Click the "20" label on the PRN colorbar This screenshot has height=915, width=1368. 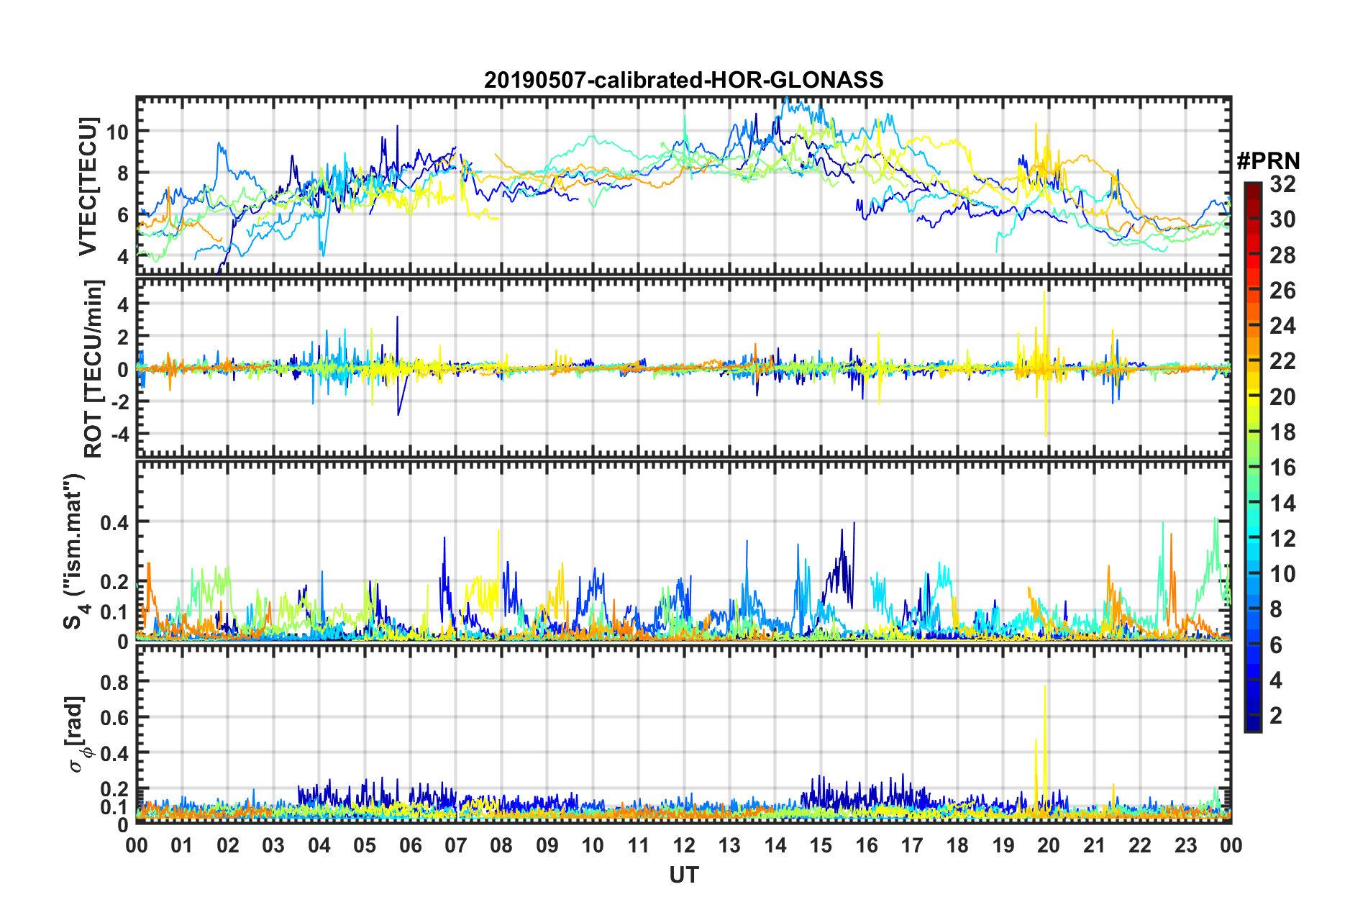(1282, 396)
